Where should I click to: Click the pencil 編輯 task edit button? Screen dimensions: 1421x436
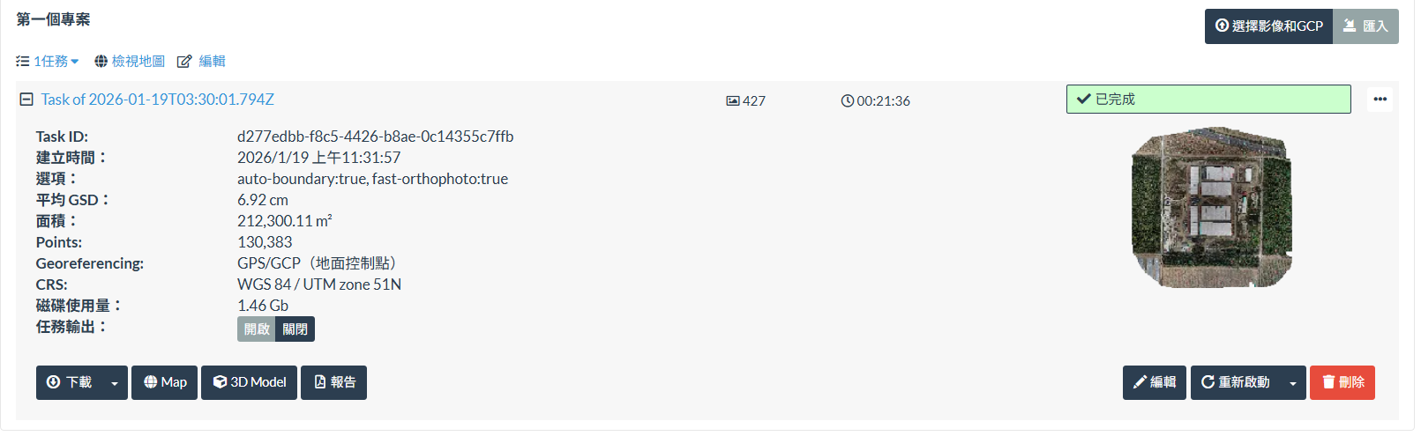pyautogui.click(x=1155, y=382)
